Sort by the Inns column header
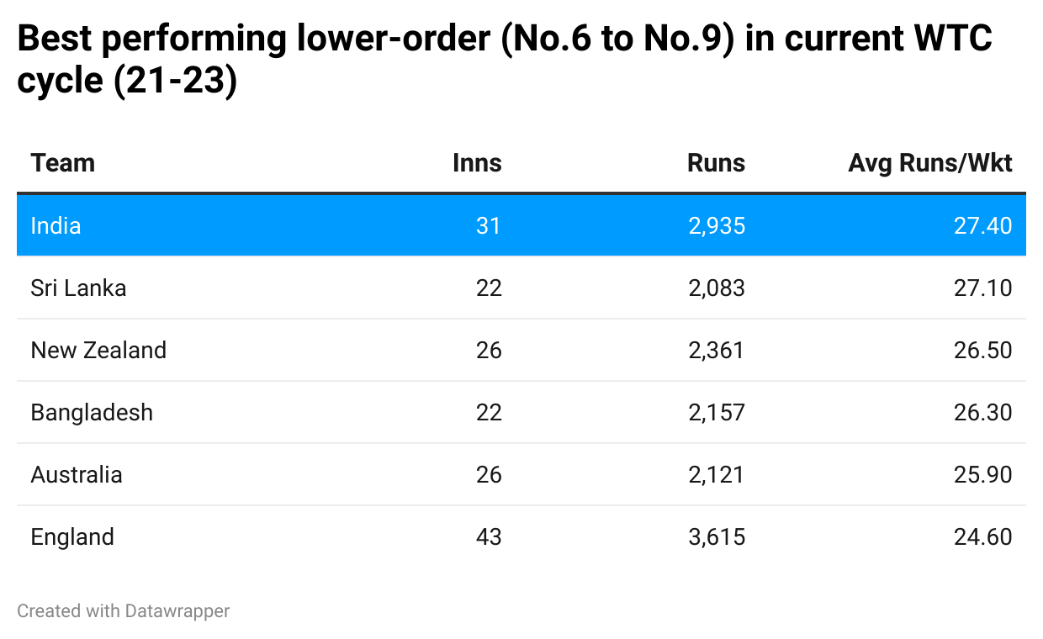This screenshot has height=639, width=1043. coord(477,163)
